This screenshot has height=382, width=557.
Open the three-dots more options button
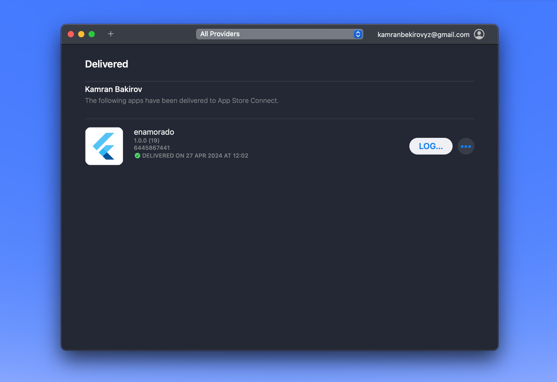(466, 146)
